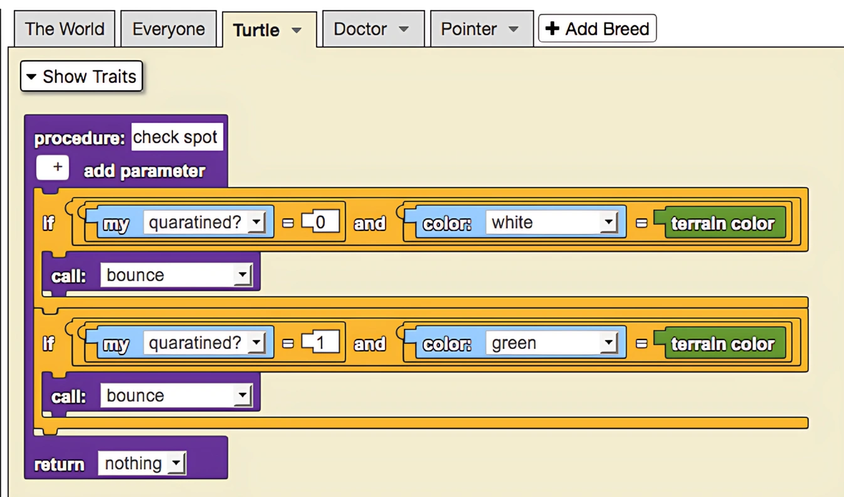Click the Add Breed button
The width and height of the screenshot is (844, 497).
[596, 28]
